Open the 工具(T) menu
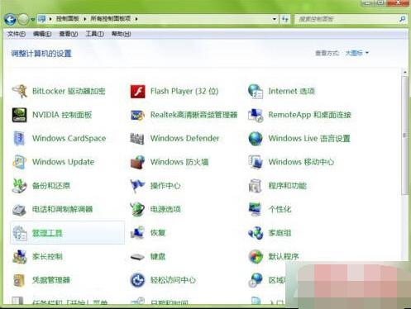 coord(95,34)
